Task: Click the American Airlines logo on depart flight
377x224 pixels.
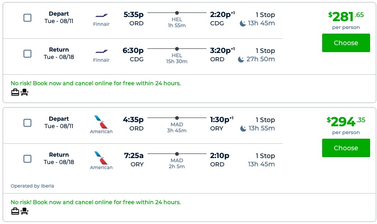Action: tap(101, 121)
